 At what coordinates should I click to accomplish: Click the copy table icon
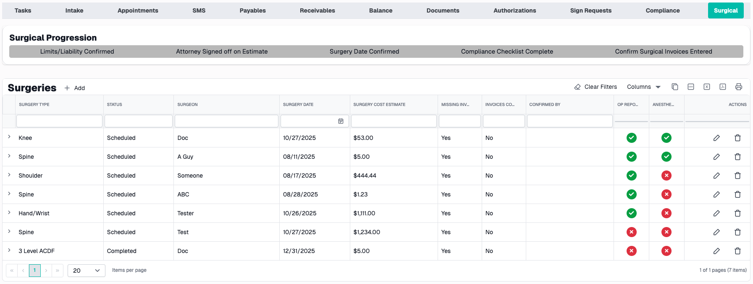tap(675, 87)
